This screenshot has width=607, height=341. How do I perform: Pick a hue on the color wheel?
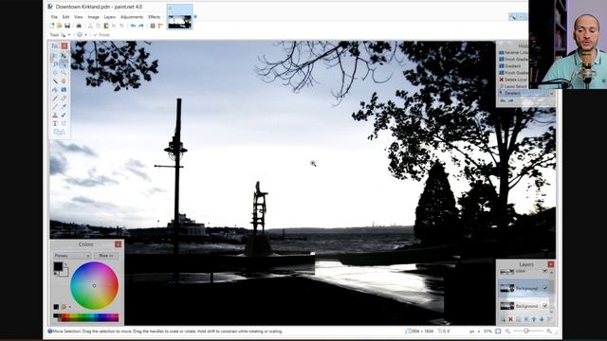pos(94,286)
